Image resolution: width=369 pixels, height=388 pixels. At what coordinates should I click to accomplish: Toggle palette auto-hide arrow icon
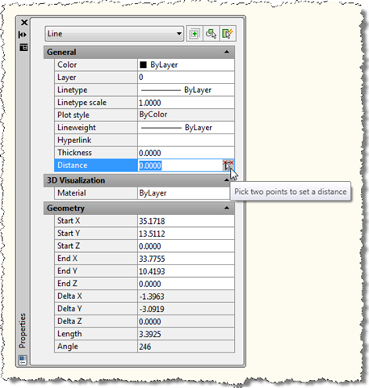click(23, 35)
